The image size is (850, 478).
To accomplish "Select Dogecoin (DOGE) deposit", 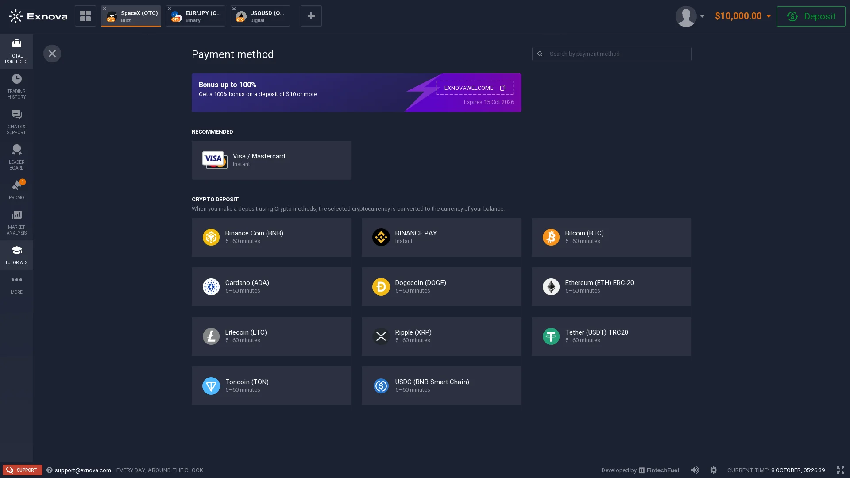I will coord(441,287).
